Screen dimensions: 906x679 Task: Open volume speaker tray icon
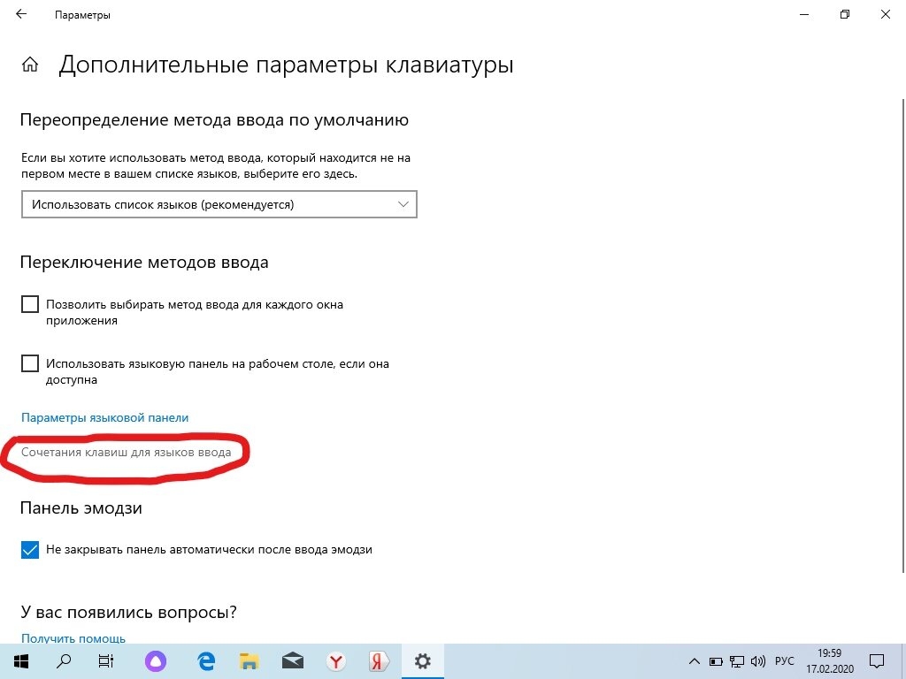click(x=757, y=661)
